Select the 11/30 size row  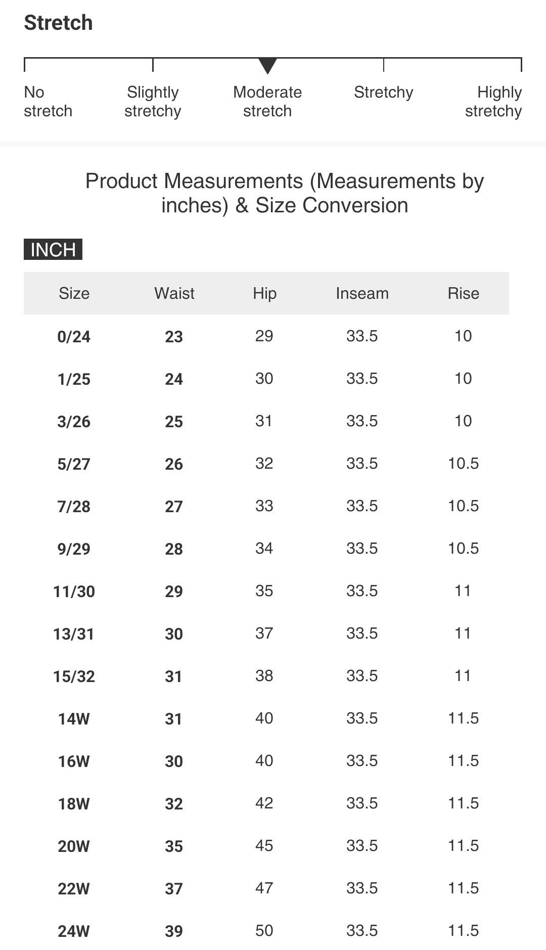pyautogui.click(x=74, y=592)
